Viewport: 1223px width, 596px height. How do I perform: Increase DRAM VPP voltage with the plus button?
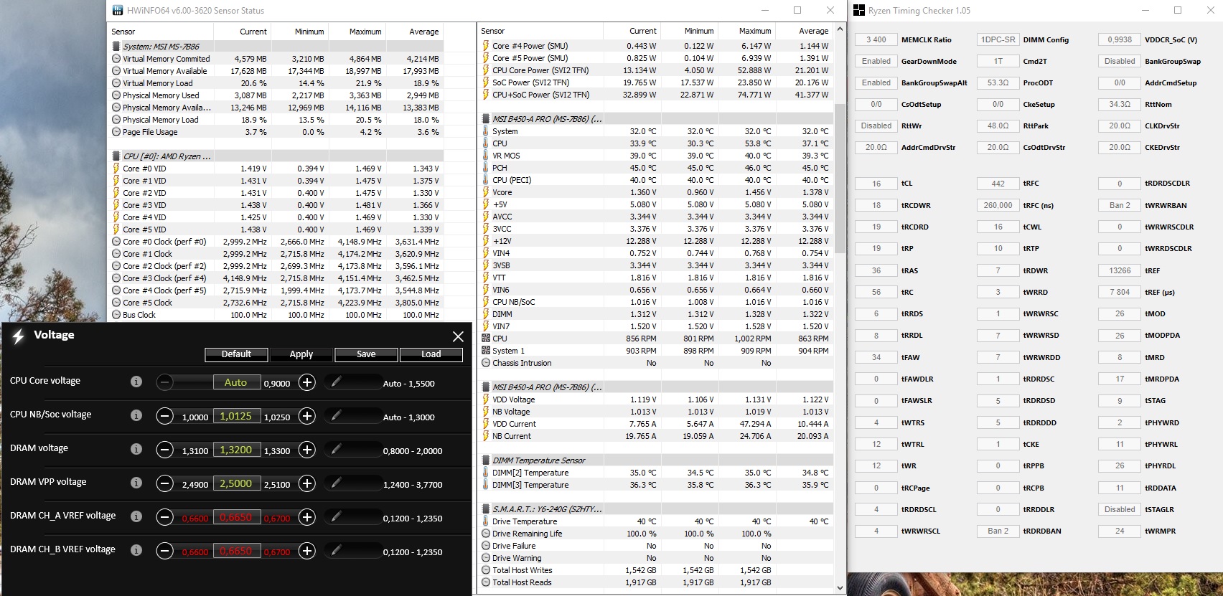(x=307, y=483)
